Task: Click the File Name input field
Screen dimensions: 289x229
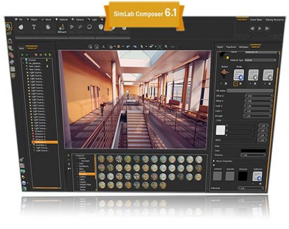Action: 250,90
